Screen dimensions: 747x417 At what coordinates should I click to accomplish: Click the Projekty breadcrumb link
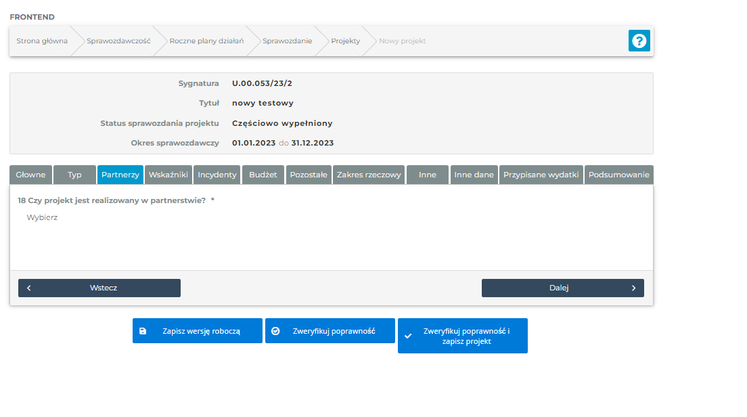pos(345,41)
